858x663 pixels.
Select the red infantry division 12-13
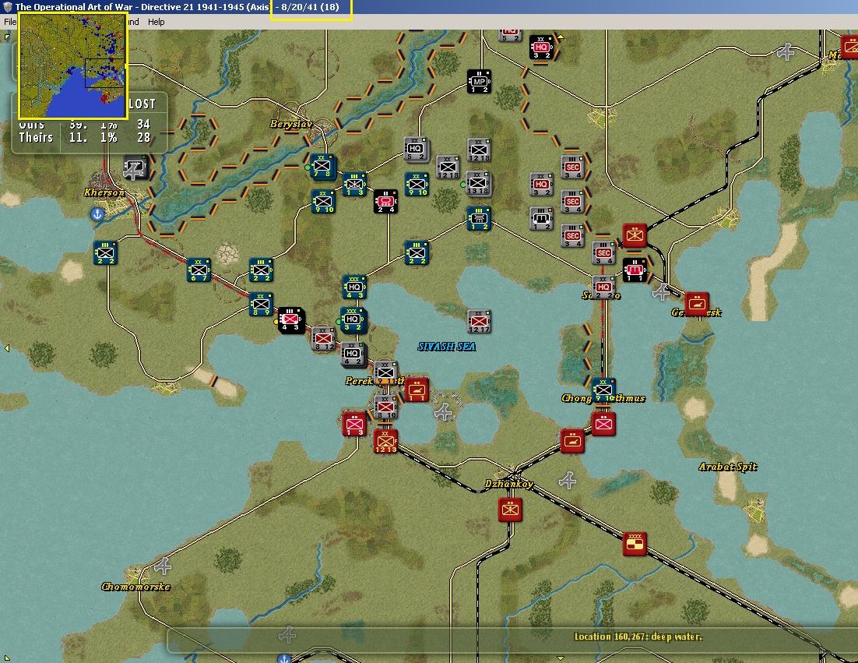click(x=385, y=441)
